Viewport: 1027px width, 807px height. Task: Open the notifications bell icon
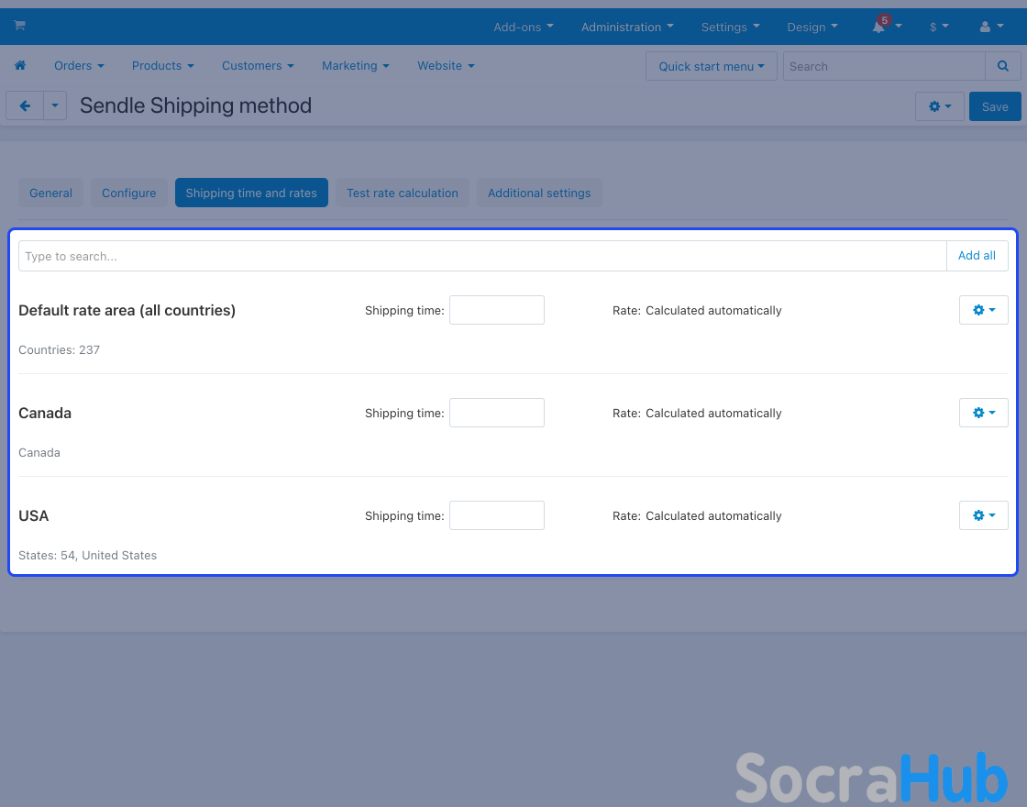879,27
